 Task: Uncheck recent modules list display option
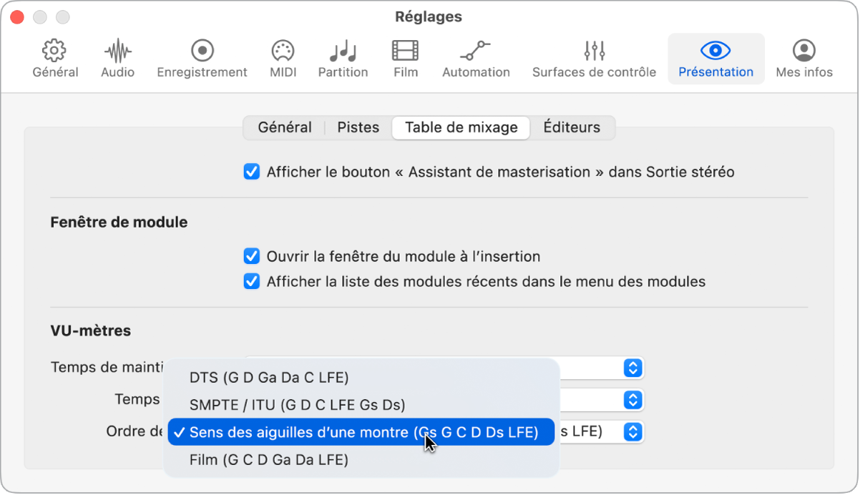click(x=251, y=281)
